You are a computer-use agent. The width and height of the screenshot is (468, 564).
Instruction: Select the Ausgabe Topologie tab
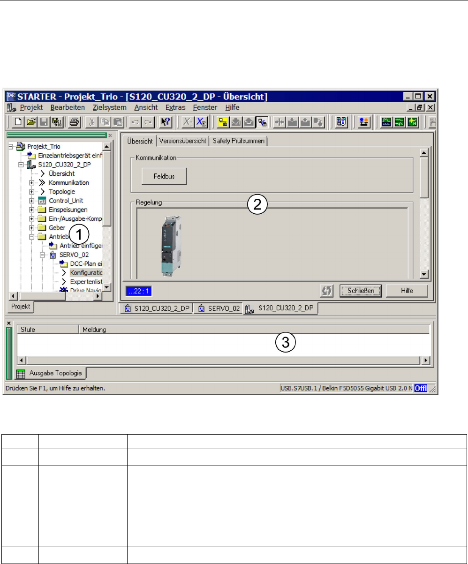pyautogui.click(x=50, y=374)
